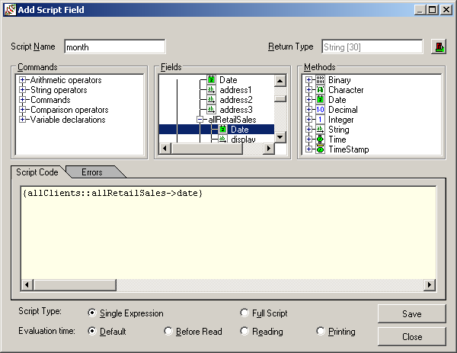Click the Binary method type icon
The width and height of the screenshot is (457, 353).
(x=320, y=80)
